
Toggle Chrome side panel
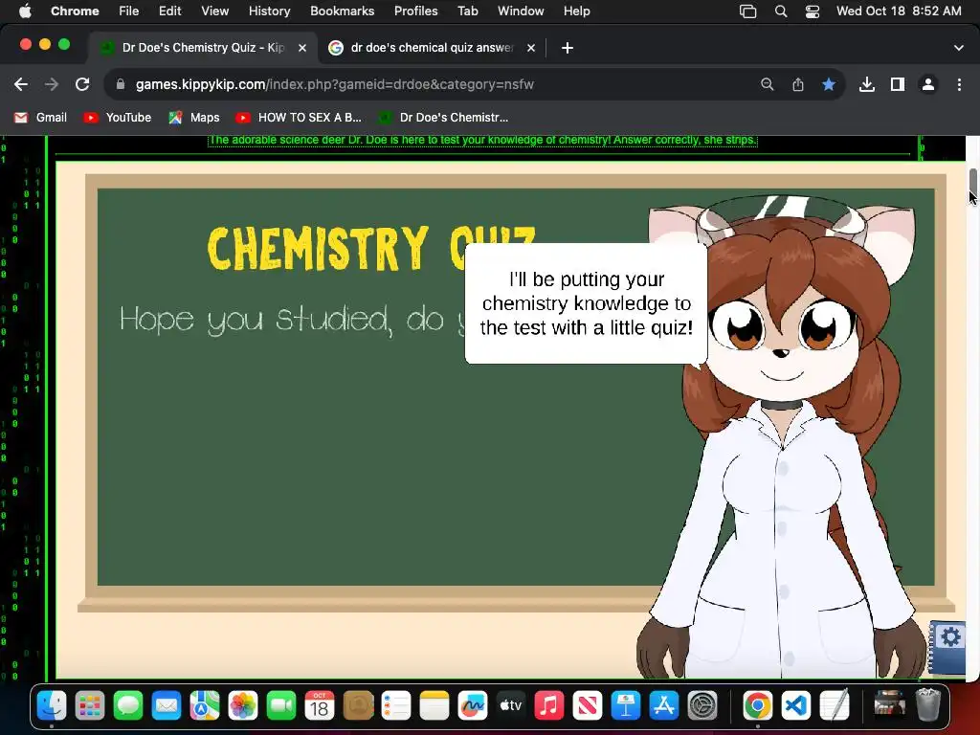click(x=897, y=84)
